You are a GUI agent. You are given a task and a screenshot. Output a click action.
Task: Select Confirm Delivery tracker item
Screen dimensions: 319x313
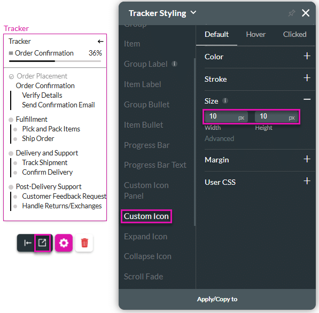tap(48, 173)
